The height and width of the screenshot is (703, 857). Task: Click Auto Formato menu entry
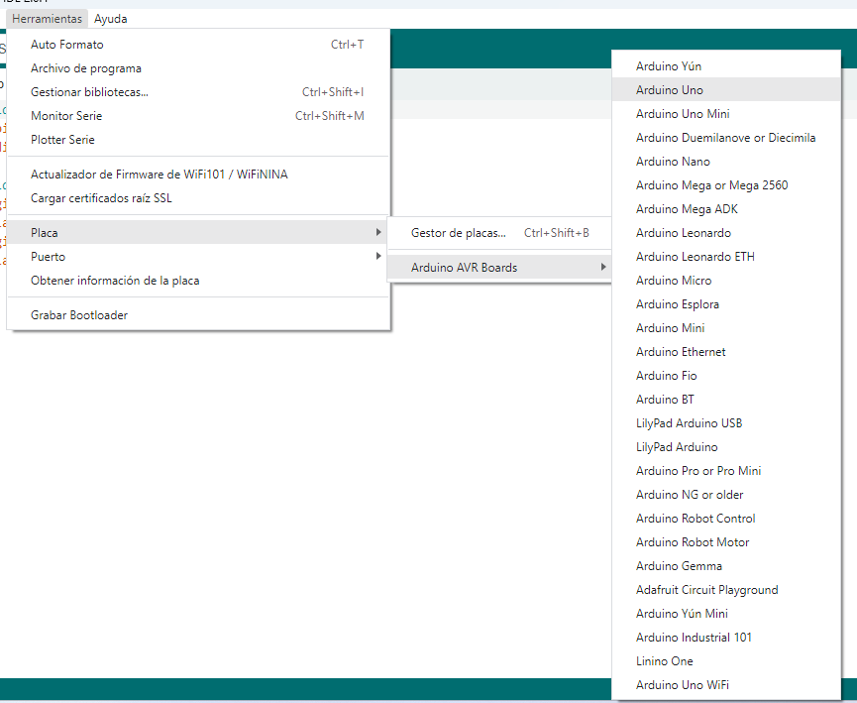(x=67, y=45)
